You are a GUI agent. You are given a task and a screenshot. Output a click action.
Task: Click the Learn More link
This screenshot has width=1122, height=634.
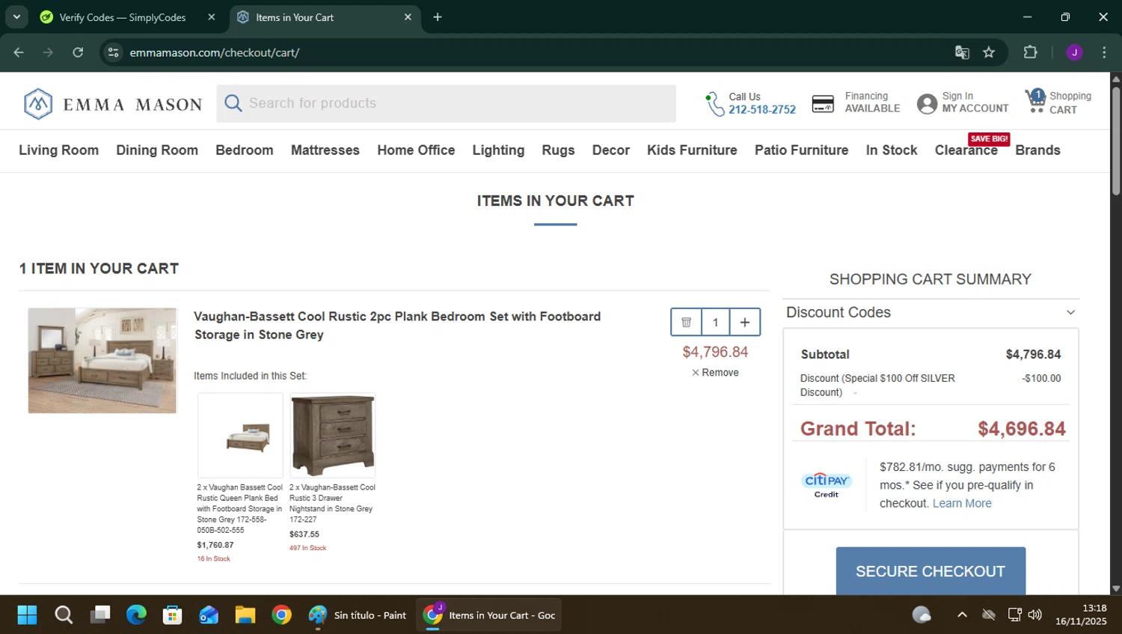pos(962,504)
